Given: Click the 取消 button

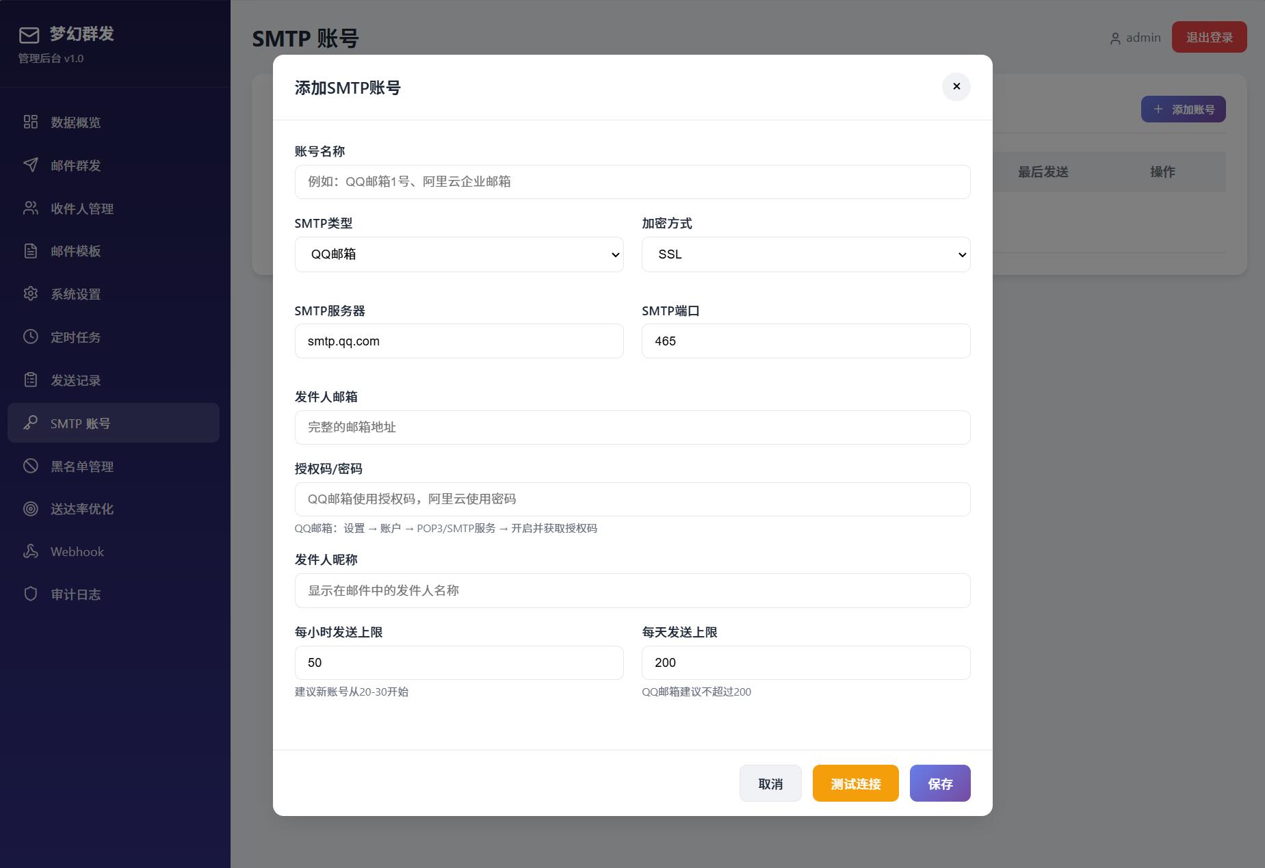Looking at the screenshot, I should pyautogui.click(x=770, y=783).
